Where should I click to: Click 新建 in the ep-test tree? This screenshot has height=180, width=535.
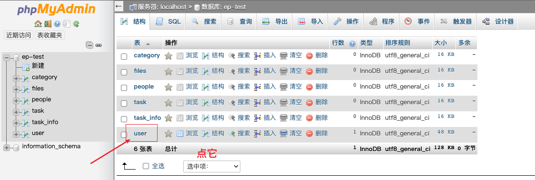[38, 66]
